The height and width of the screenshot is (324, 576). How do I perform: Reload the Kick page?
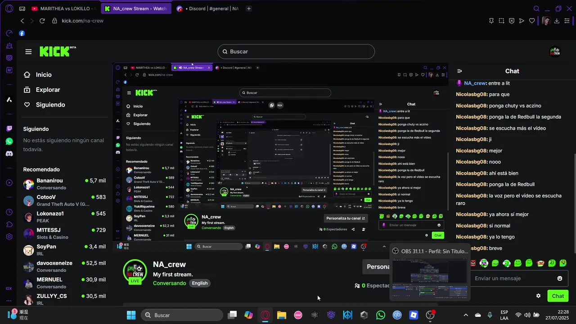[42, 21]
